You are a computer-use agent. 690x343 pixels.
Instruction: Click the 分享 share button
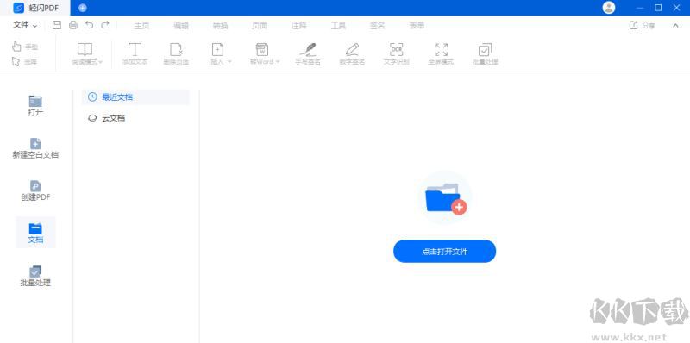click(643, 26)
